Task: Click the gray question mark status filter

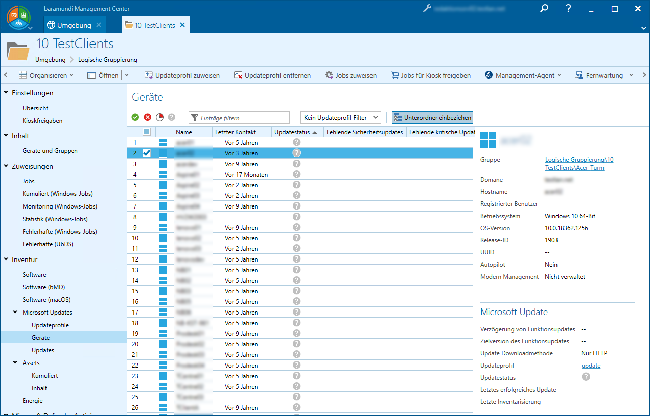Action: click(172, 117)
